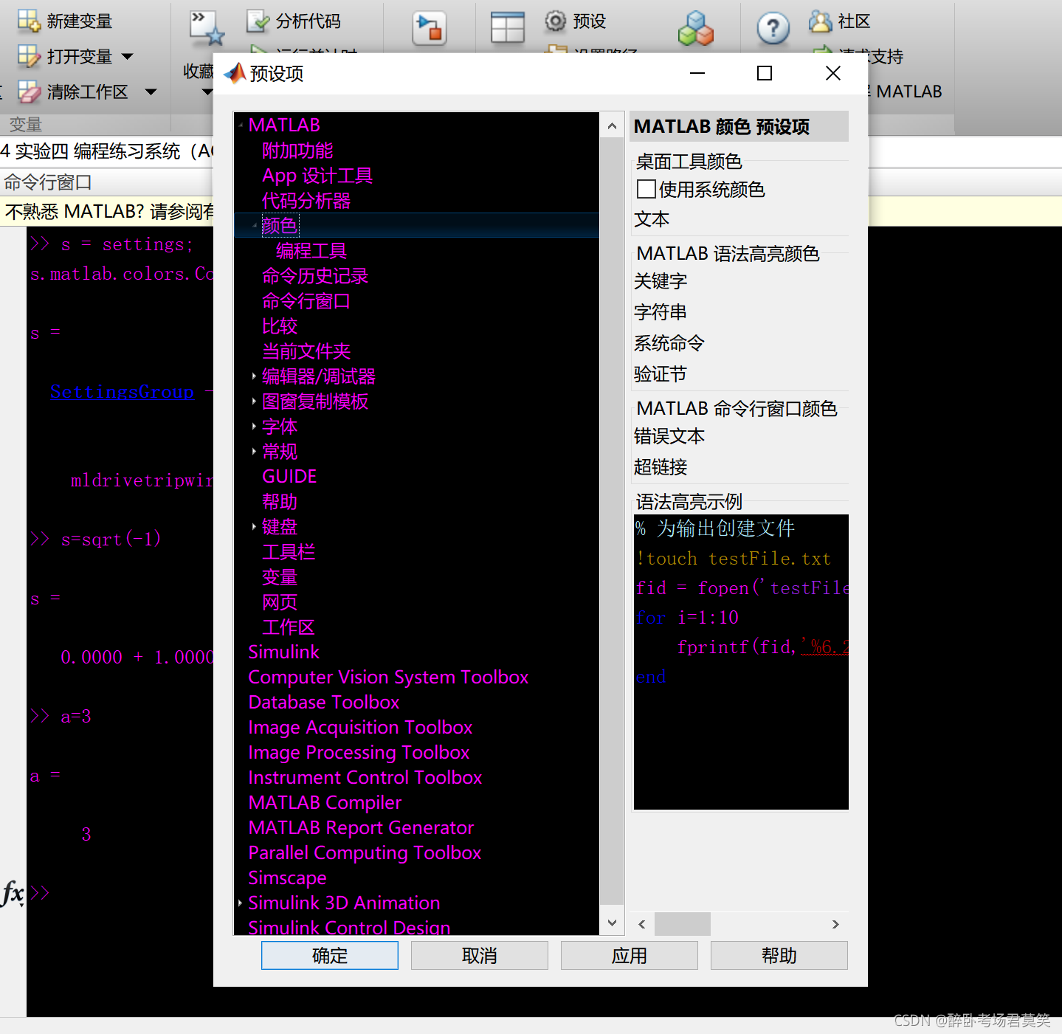Click scroll-up arrow of tree scrollbar
Screen dimensions: 1062x1034
[612, 126]
